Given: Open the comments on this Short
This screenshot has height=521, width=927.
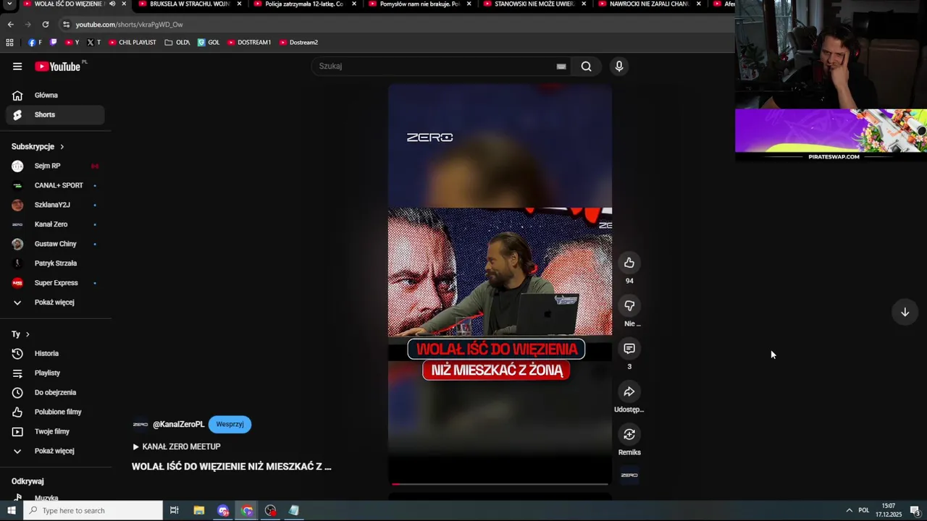Looking at the screenshot, I should 629,349.
